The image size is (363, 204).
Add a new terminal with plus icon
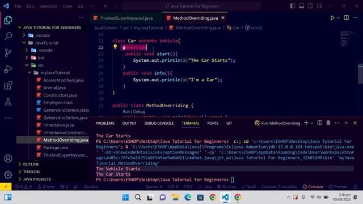[306, 123]
